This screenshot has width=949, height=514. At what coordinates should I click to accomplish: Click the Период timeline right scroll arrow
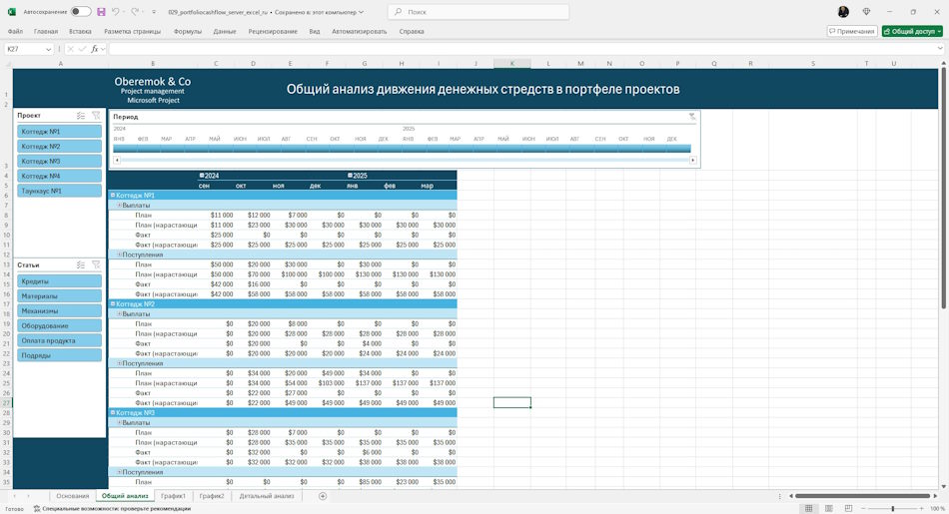(693, 161)
